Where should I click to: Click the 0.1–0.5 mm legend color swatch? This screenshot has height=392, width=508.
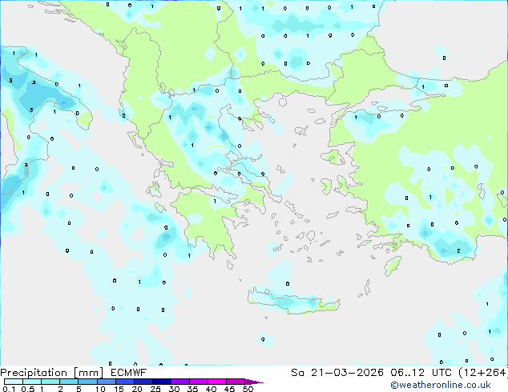(x=14, y=382)
